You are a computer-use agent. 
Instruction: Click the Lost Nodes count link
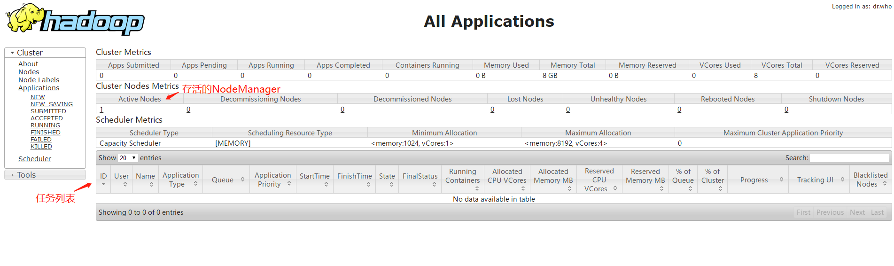[492, 110]
